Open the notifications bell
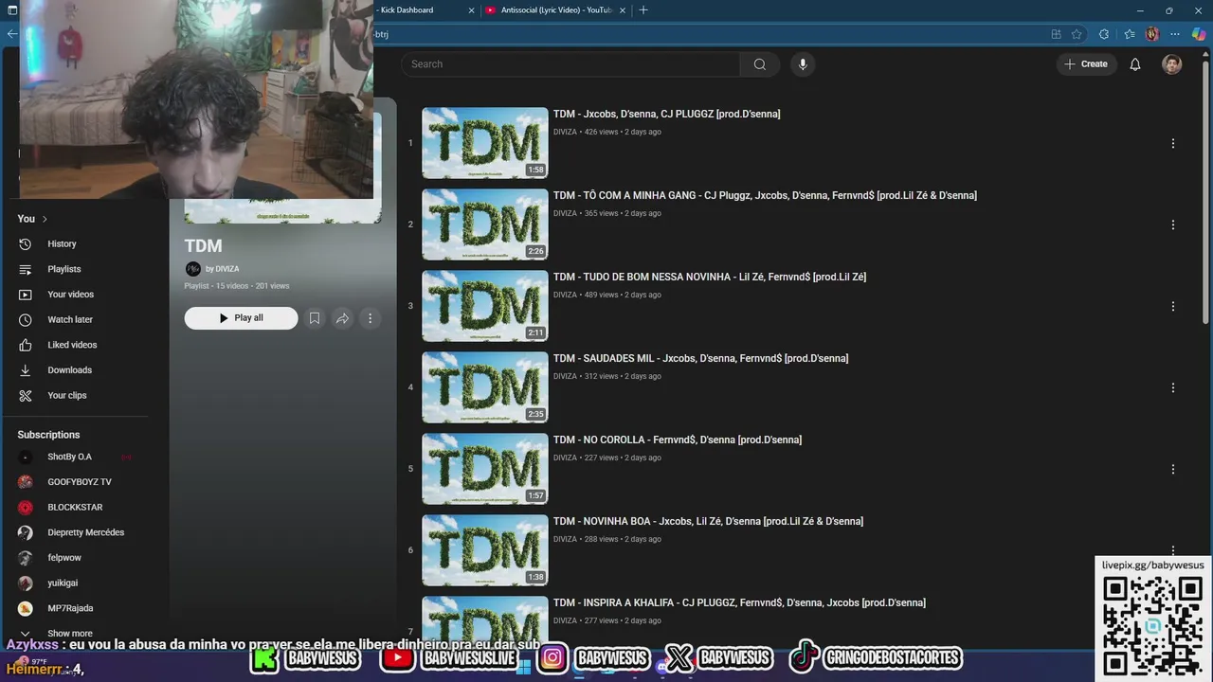Viewport: 1213px width, 682px height. pos(1134,64)
